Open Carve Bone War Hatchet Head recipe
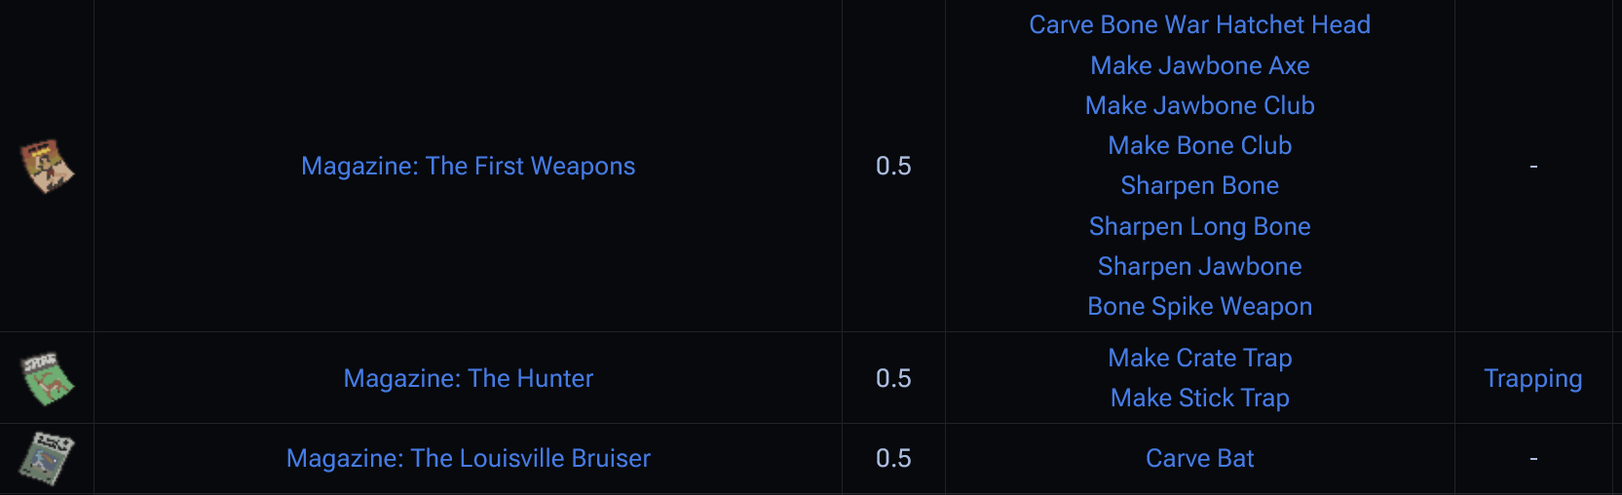 tap(1199, 25)
